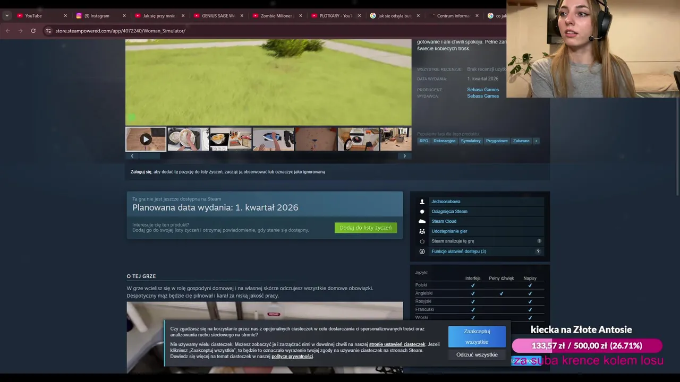Click the Przygodowe tag
This screenshot has height=382, width=680.
[497, 141]
